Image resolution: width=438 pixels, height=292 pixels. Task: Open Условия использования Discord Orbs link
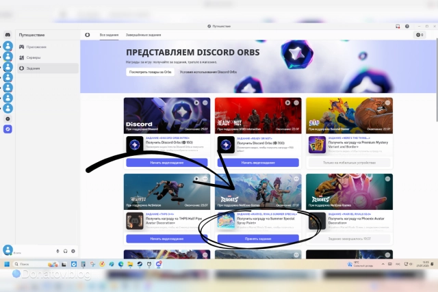208,72
